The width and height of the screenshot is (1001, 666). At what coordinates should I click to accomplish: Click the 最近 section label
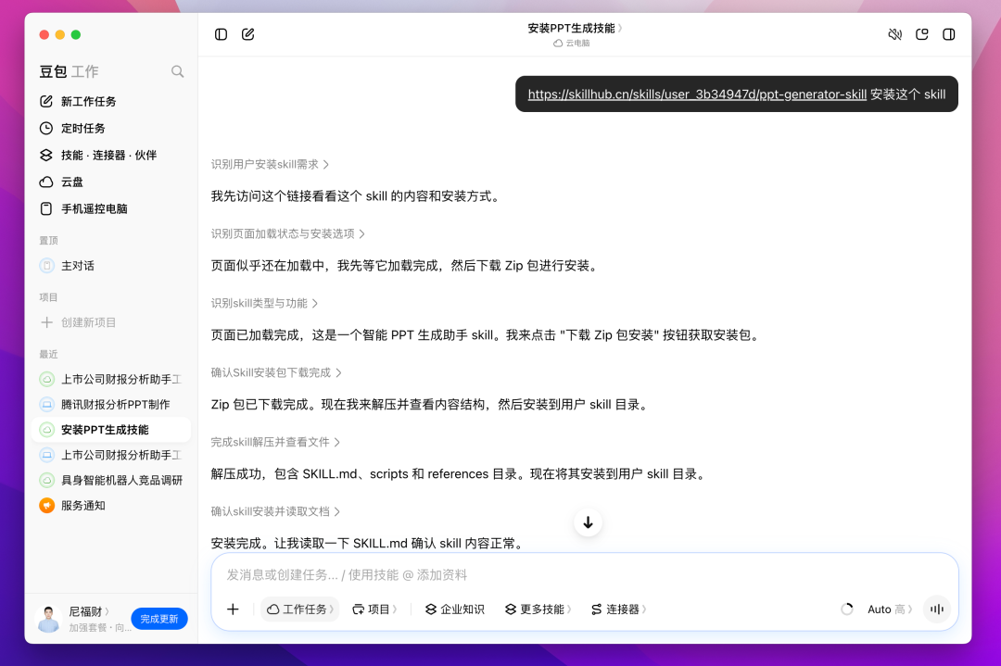coord(48,354)
